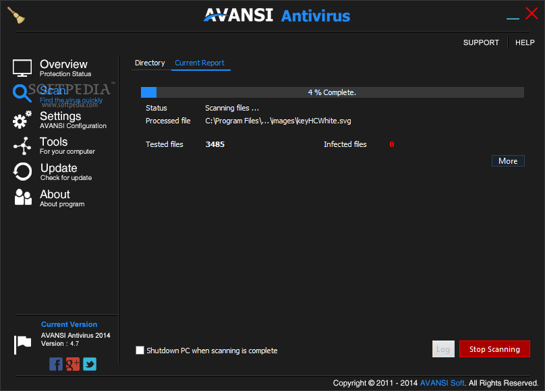The image size is (545, 391).
Task: Select Update Check for update
Action: pyautogui.click(x=66, y=171)
